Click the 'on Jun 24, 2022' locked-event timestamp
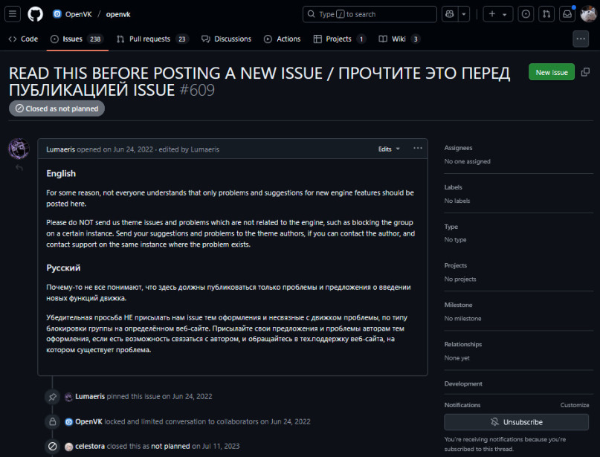 tap(286, 422)
